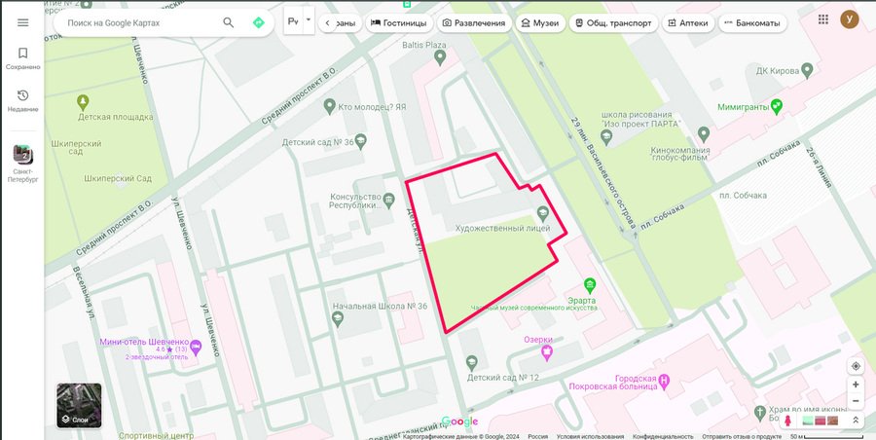Select the Erarta museum map marker
The height and width of the screenshot is (440, 876).
click(x=590, y=285)
